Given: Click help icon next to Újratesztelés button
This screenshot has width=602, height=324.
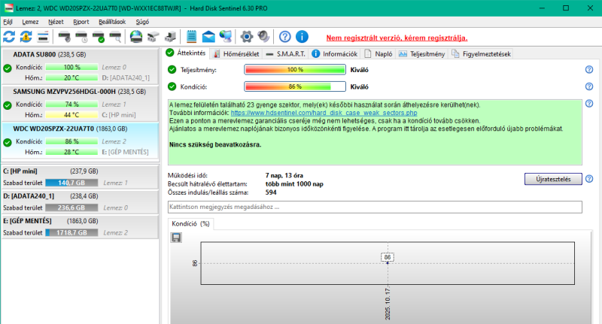Looking at the screenshot, I should coord(589,179).
